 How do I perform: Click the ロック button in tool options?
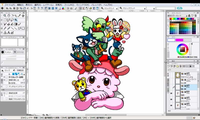6,70
